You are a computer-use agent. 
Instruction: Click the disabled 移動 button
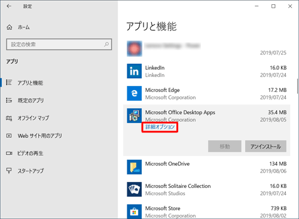[x=225, y=146]
